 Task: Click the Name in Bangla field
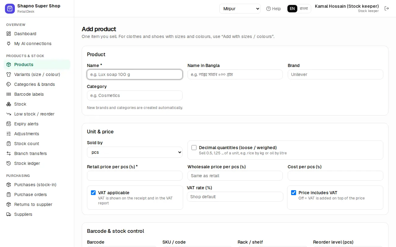click(235, 74)
